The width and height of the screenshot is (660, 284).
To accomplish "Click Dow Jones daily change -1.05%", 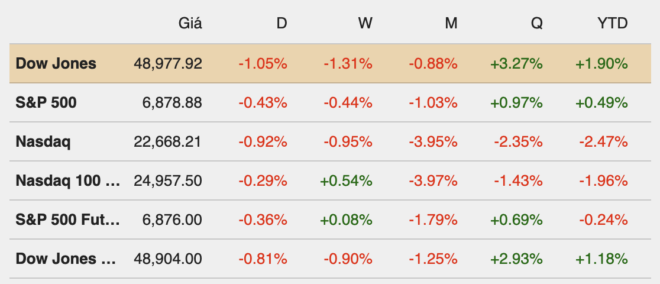I will [x=263, y=63].
